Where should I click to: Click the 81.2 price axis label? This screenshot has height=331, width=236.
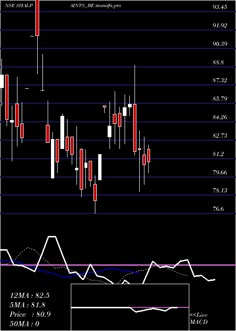click(x=218, y=154)
